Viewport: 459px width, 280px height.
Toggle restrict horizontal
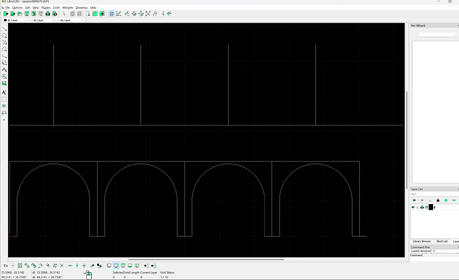point(70,265)
